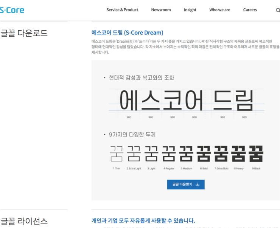This screenshot has width=280, height=228.
Task: Click the 7 Extra Bold weight label
Action: (221, 168)
